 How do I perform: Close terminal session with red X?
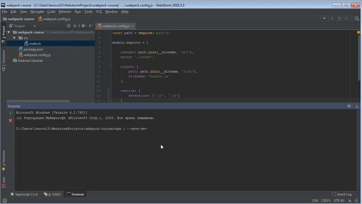tap(11, 121)
